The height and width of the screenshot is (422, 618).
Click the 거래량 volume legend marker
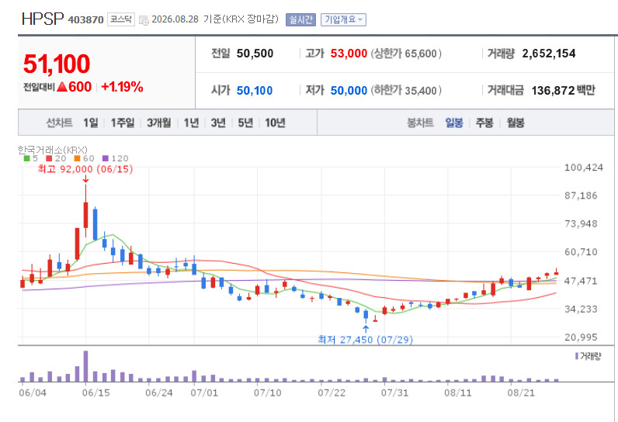point(577,356)
